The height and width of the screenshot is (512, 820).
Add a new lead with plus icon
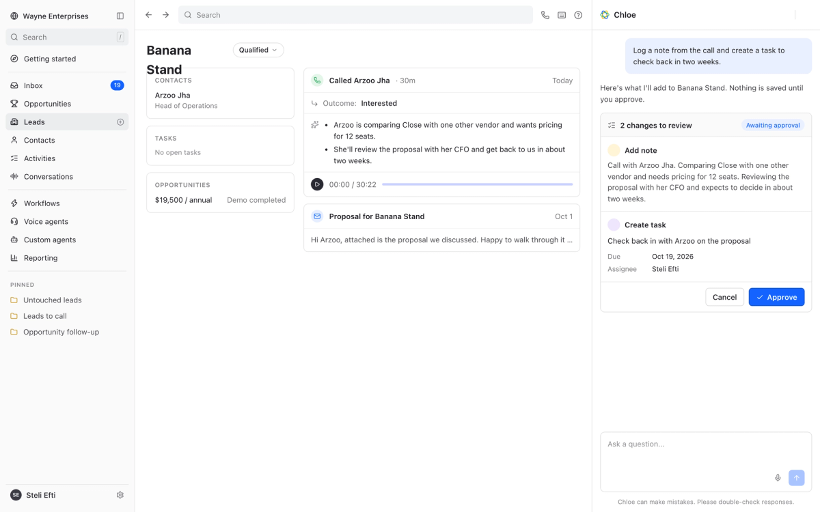pyautogui.click(x=120, y=122)
